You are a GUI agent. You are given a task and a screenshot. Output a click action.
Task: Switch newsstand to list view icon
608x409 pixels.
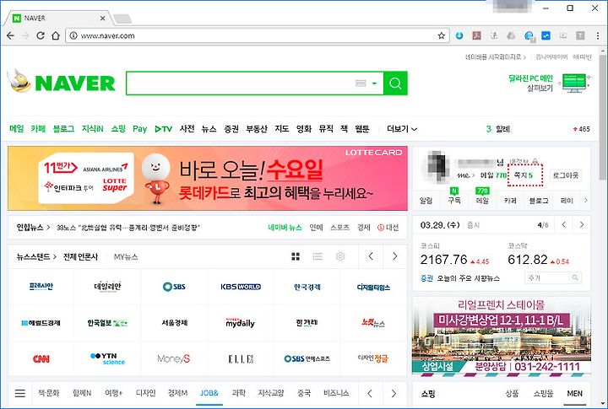coord(318,256)
